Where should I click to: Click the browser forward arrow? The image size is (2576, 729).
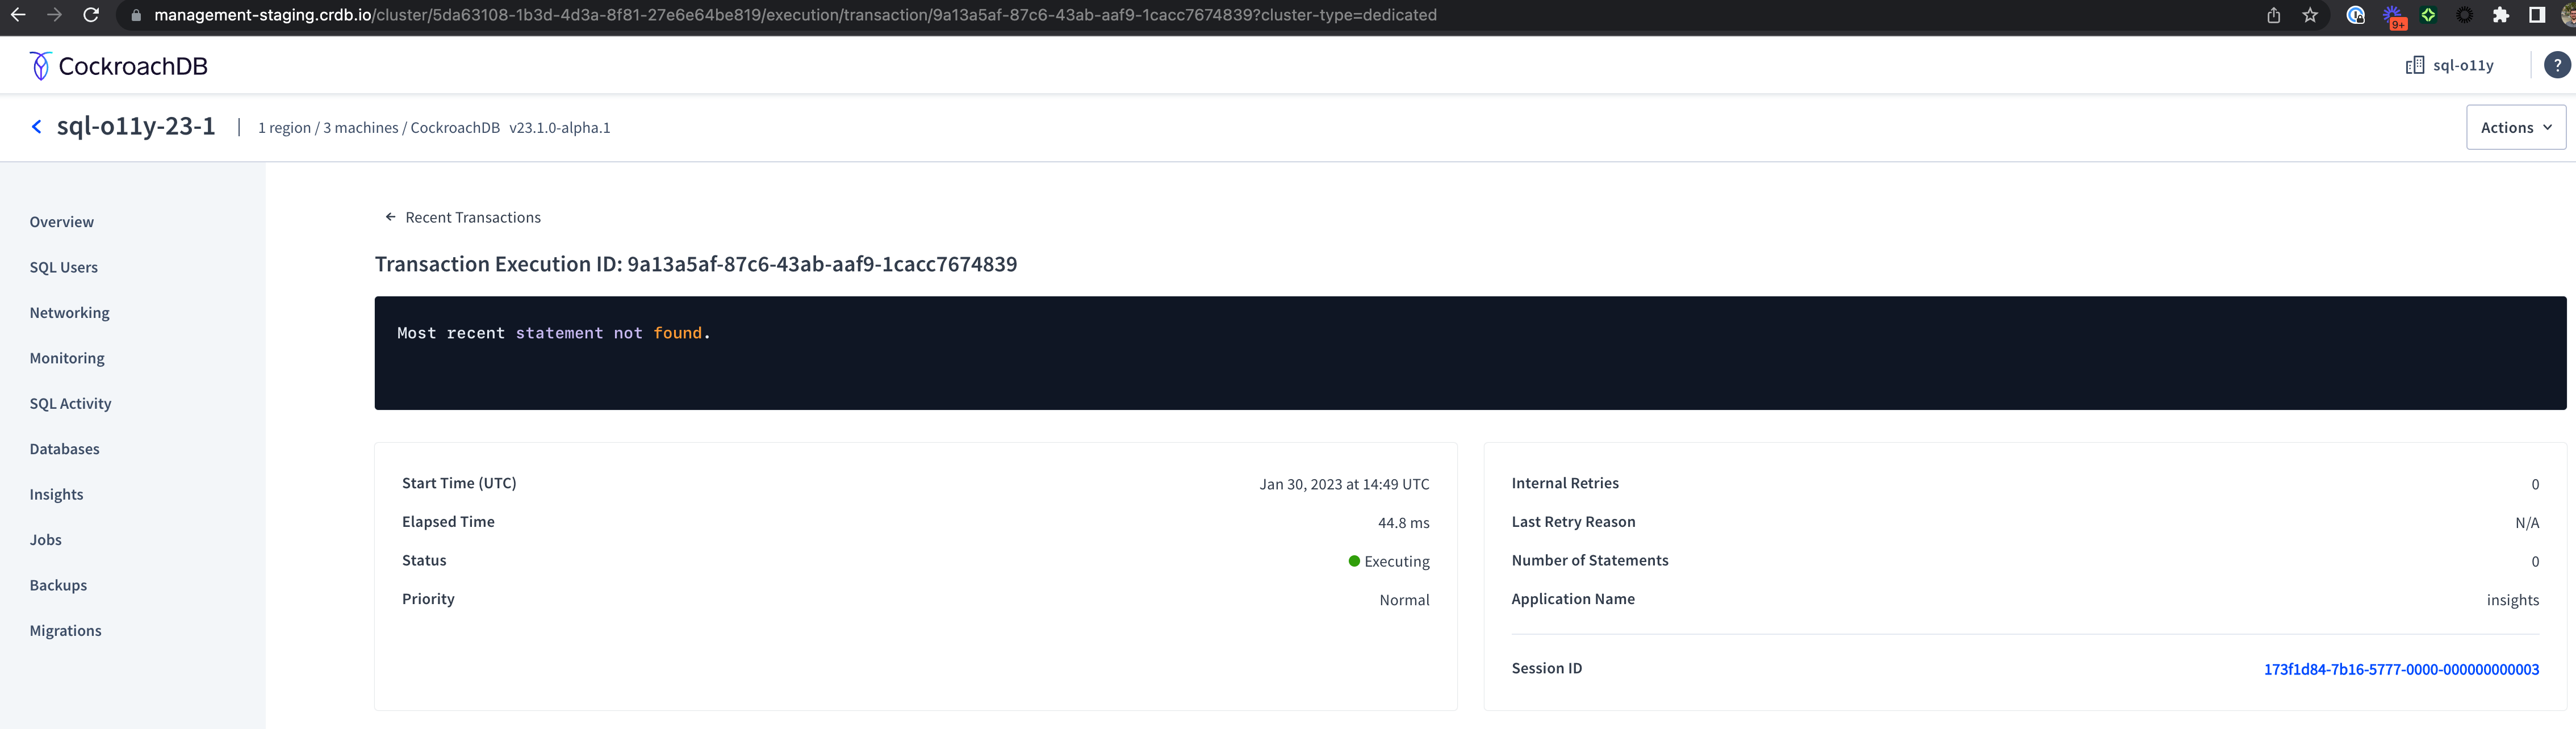pyautogui.click(x=54, y=15)
